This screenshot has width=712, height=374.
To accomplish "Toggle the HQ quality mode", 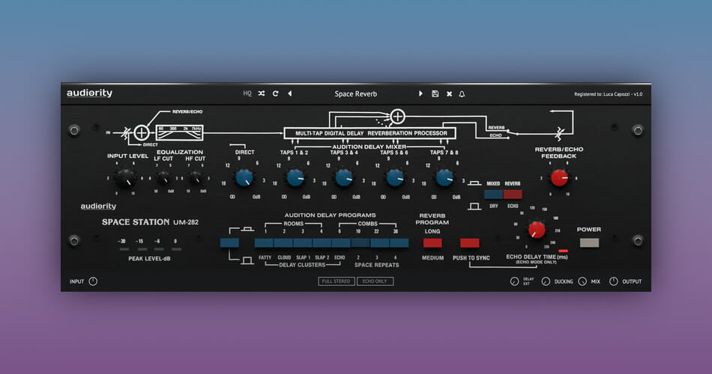I will point(247,93).
